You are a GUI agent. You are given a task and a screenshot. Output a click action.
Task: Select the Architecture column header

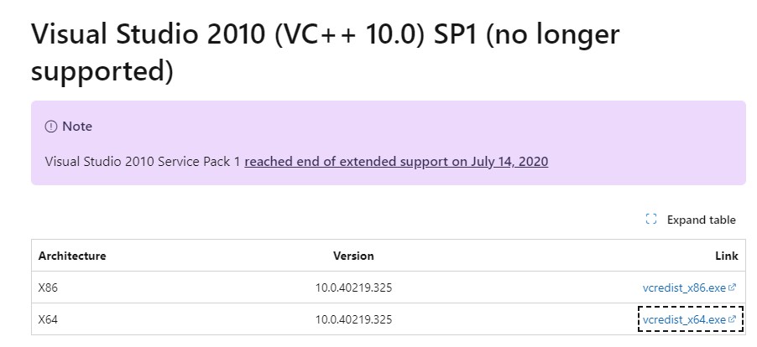click(x=72, y=256)
